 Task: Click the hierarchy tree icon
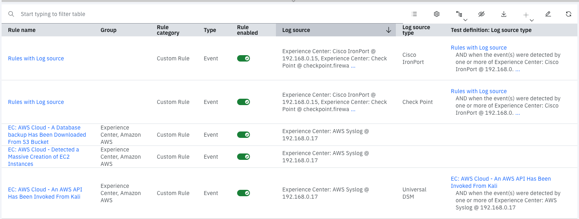point(459,14)
